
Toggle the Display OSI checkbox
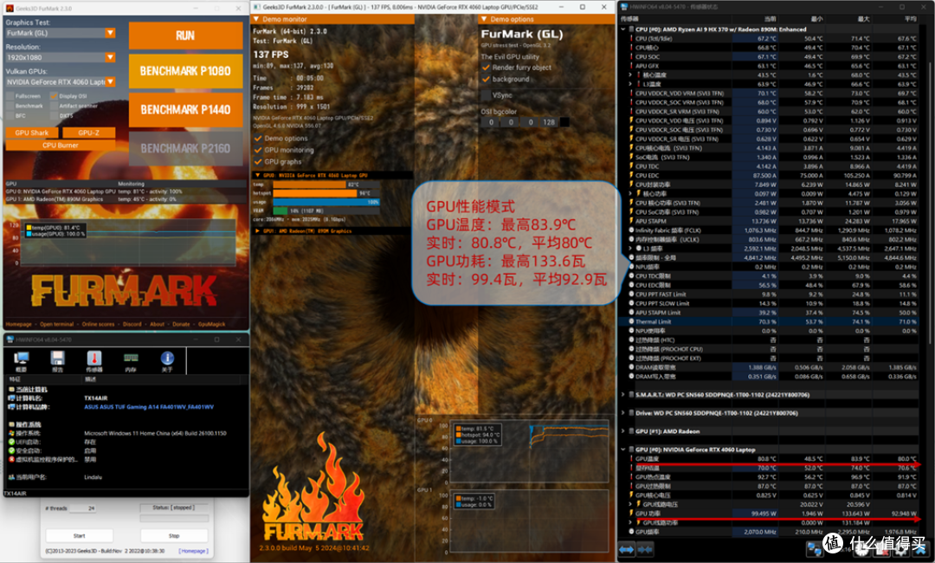tap(54, 96)
